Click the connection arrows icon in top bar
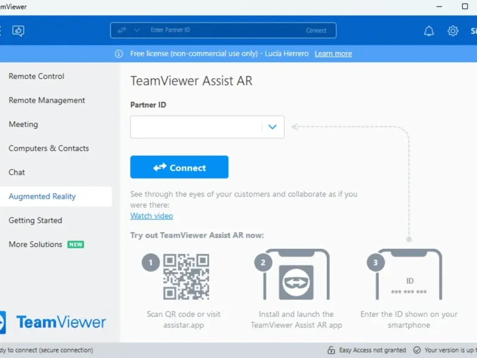This screenshot has width=477, height=358. coord(122,30)
